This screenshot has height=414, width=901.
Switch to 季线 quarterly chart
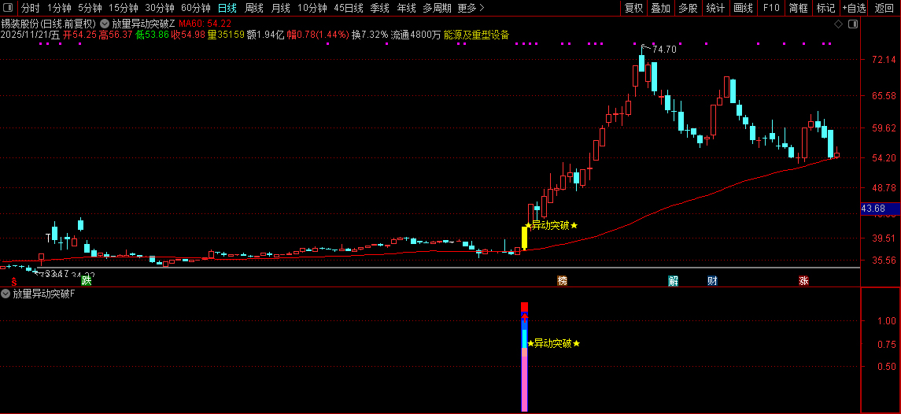click(x=379, y=8)
